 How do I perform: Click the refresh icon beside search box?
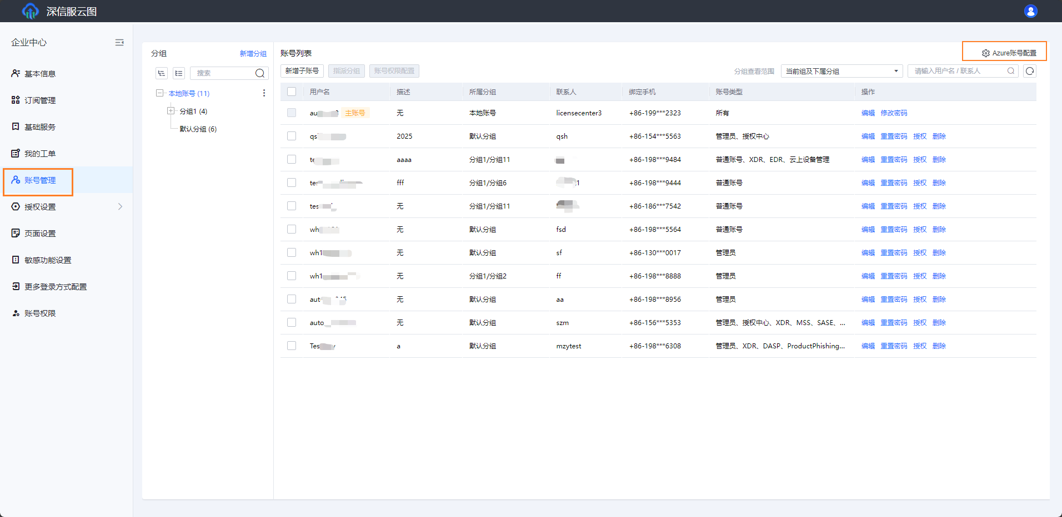click(x=1030, y=71)
